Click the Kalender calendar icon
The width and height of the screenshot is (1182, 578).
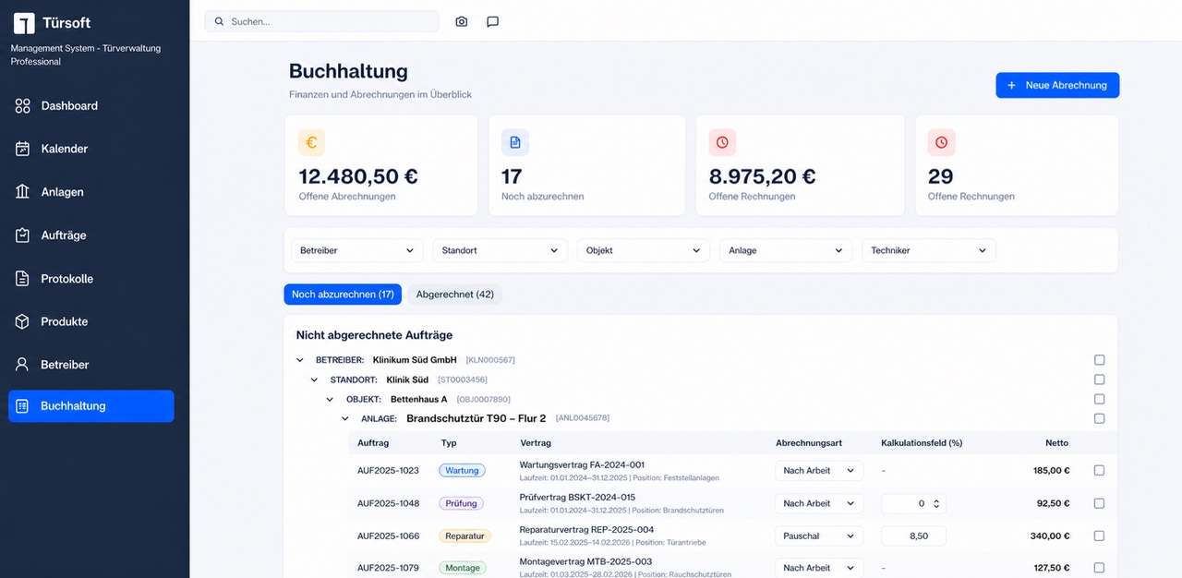23,149
